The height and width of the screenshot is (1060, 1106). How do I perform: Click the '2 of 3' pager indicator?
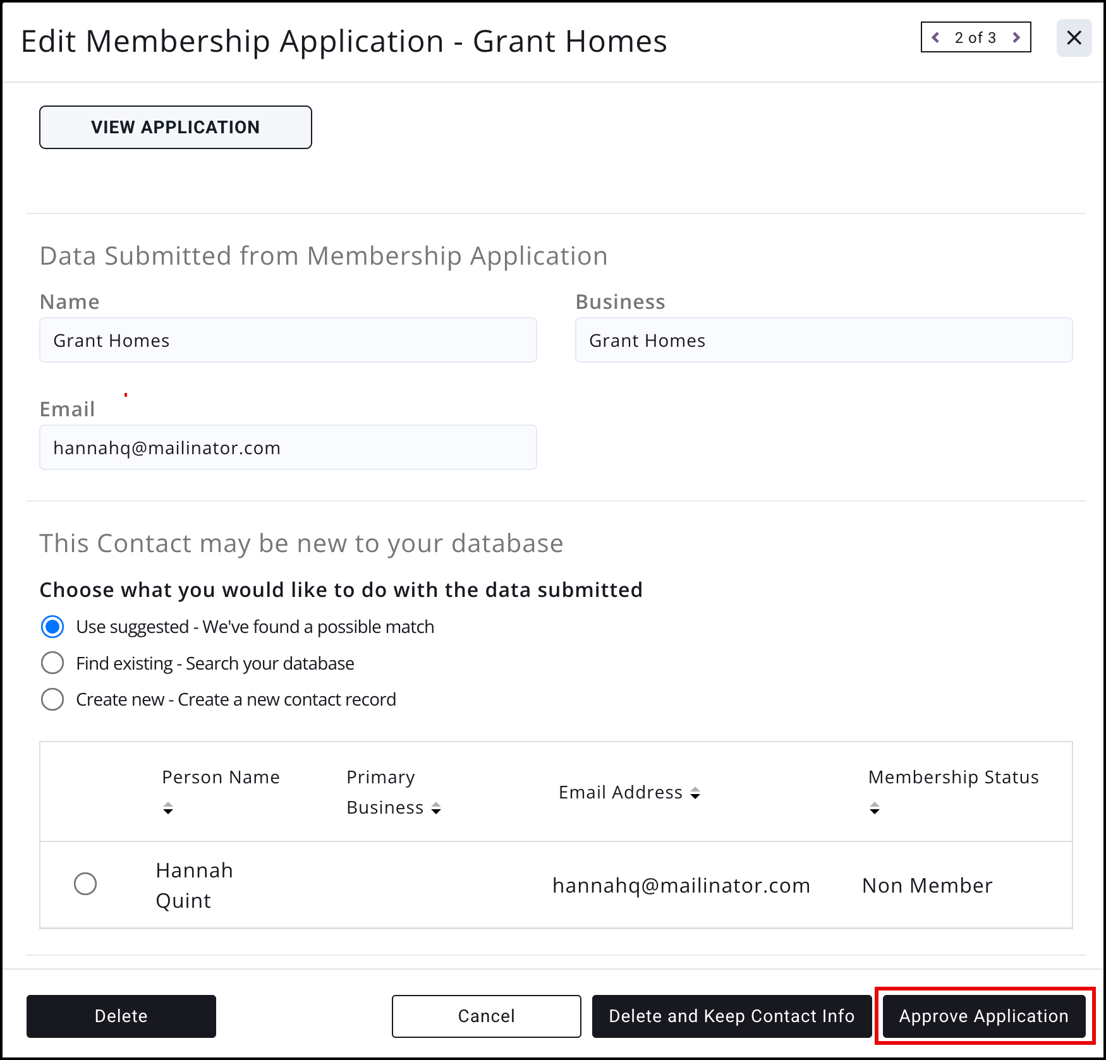975,38
